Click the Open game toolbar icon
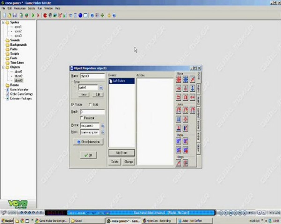 9,15
